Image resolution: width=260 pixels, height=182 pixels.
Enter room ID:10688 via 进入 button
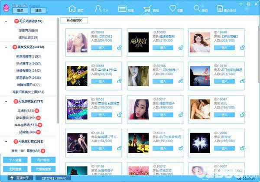101,81
